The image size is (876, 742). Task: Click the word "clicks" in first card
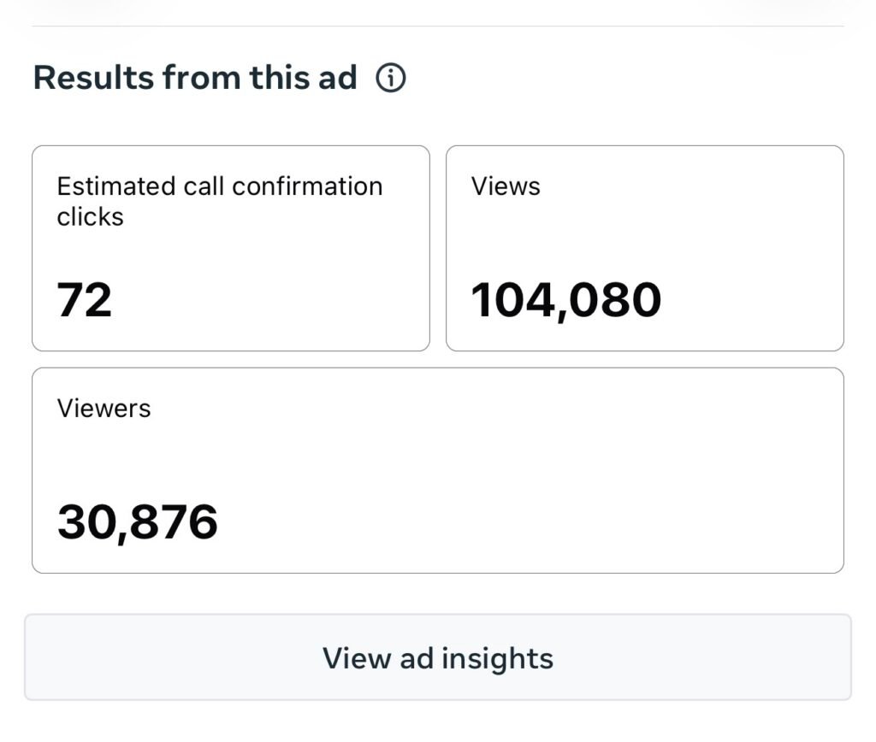tap(90, 217)
